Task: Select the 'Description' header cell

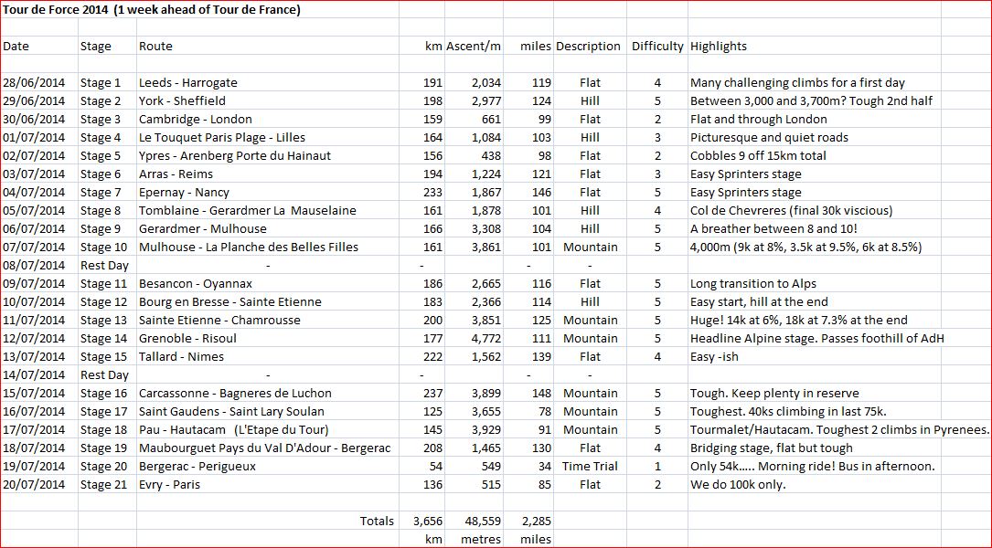Action: [x=588, y=47]
